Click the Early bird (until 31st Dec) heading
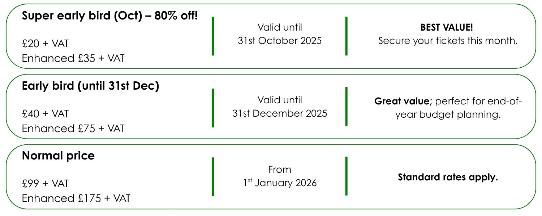The width and height of the screenshot is (542, 216). point(90,86)
